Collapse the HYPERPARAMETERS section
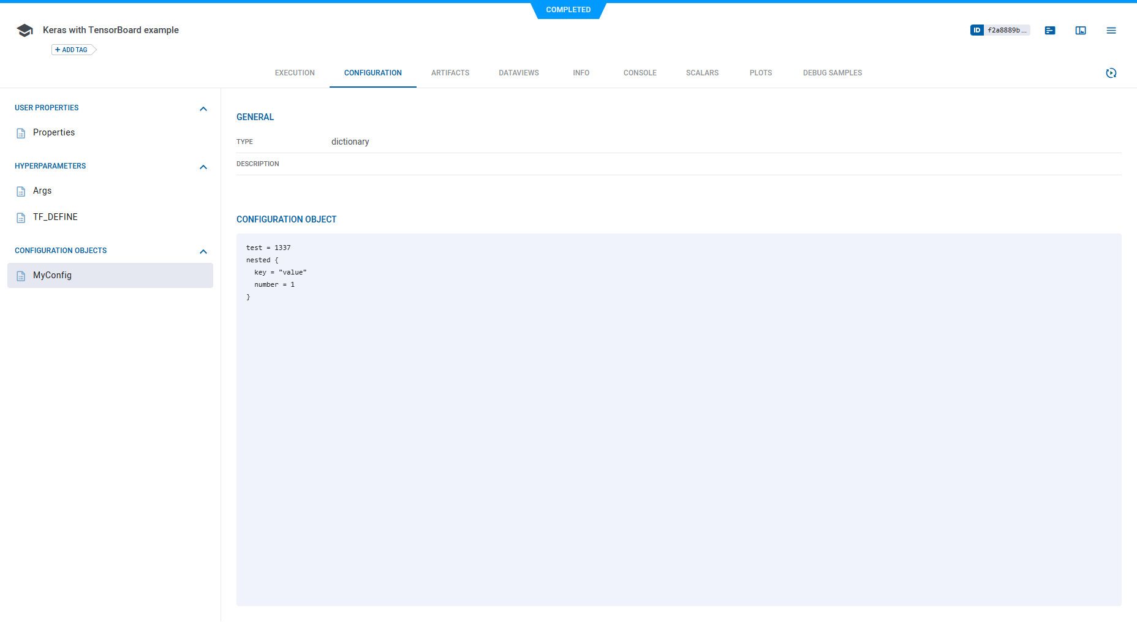 coord(203,167)
